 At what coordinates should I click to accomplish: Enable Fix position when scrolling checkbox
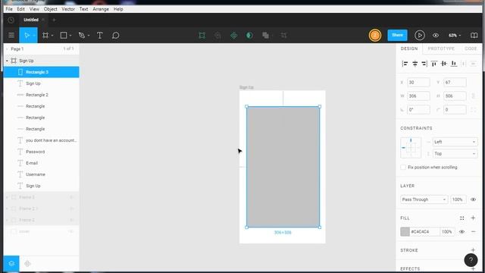403,167
